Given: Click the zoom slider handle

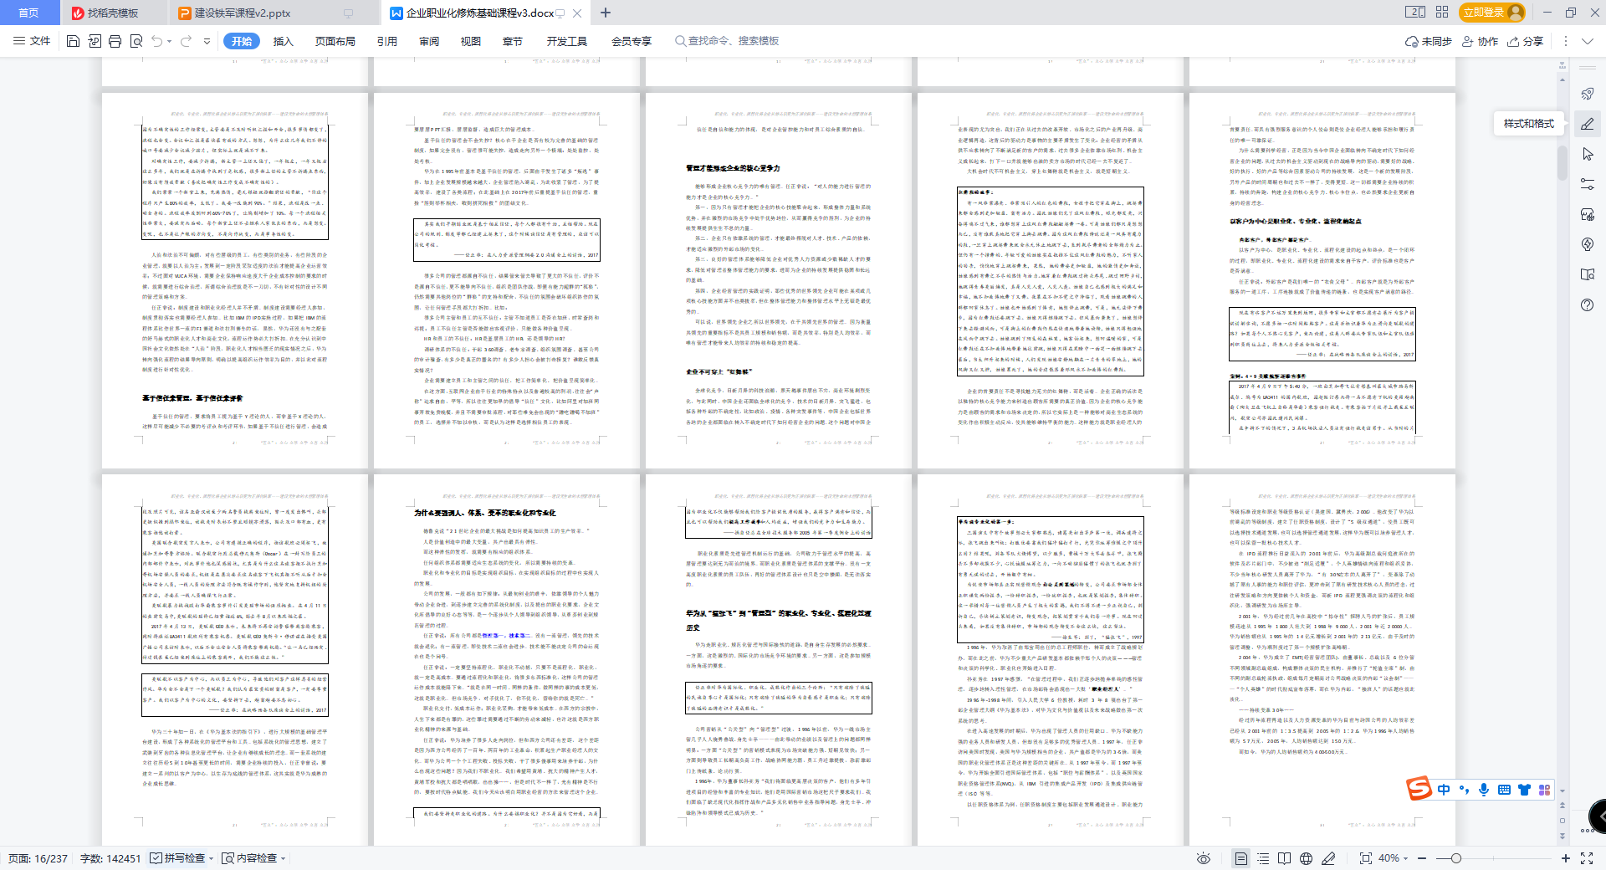Looking at the screenshot, I should tap(1456, 858).
